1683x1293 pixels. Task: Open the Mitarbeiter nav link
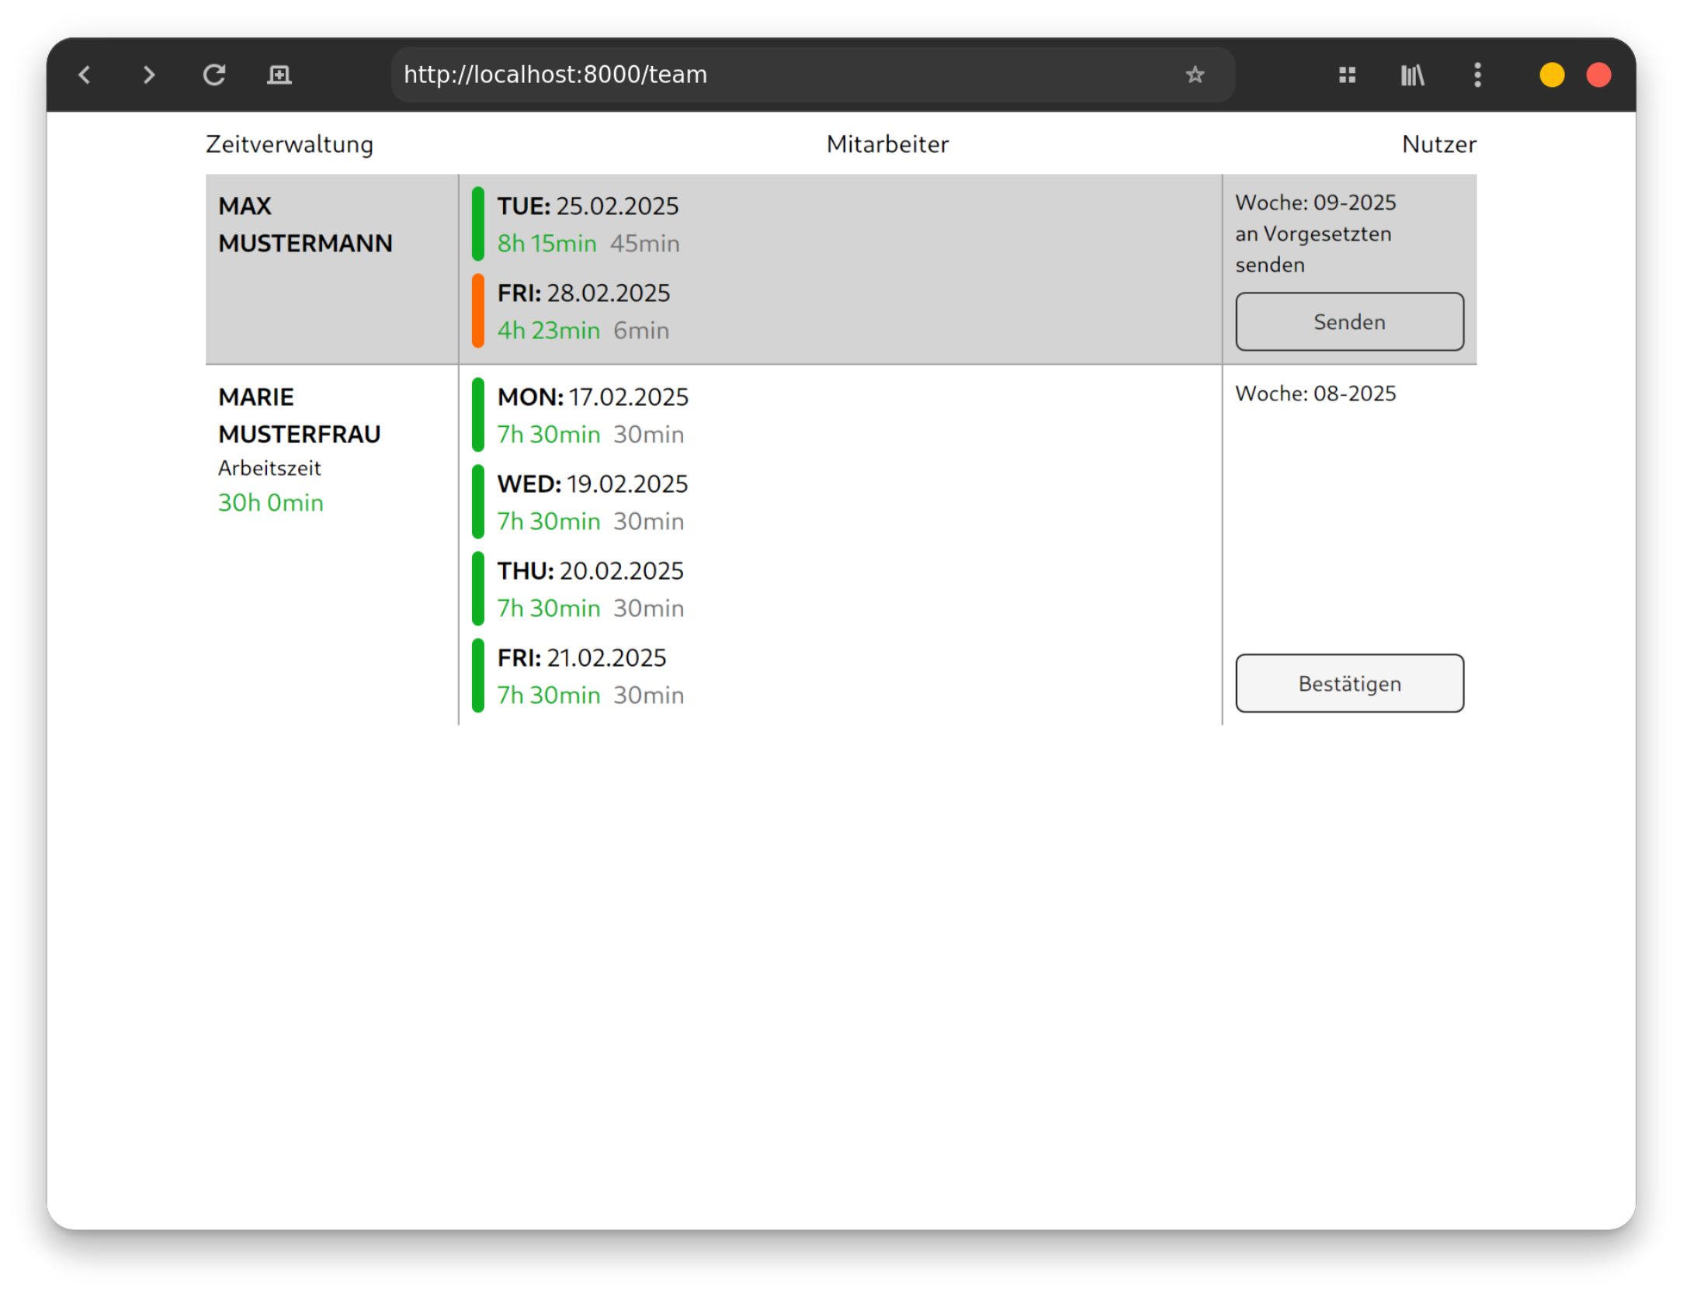pos(887,144)
